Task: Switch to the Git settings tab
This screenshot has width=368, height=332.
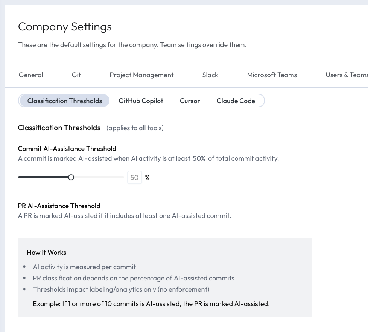Action: pos(76,75)
